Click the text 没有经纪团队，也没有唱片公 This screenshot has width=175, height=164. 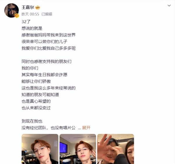(x=48, y=128)
